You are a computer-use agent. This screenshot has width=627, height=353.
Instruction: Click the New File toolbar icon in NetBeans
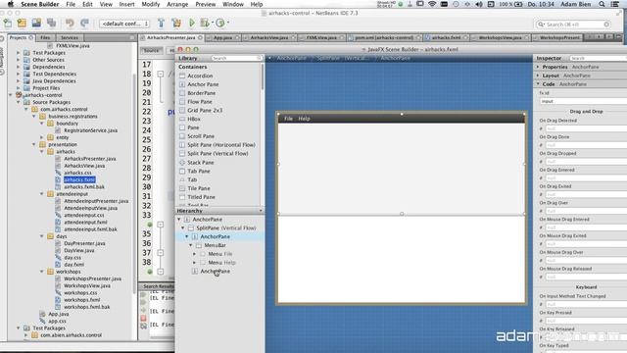pyautogui.click(x=8, y=24)
